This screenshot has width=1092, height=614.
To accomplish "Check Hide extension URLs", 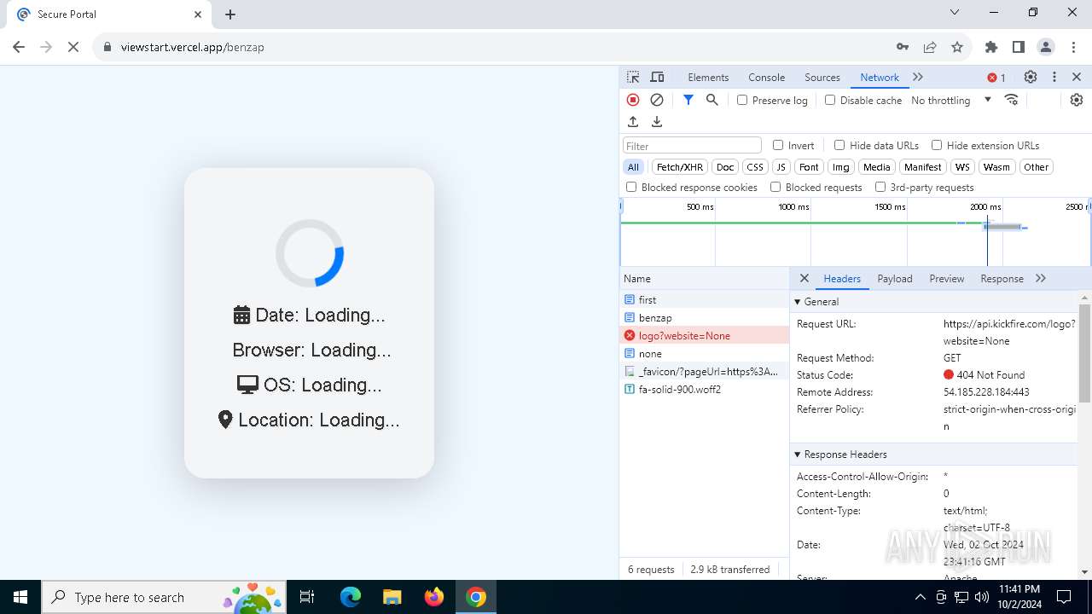I will [937, 145].
